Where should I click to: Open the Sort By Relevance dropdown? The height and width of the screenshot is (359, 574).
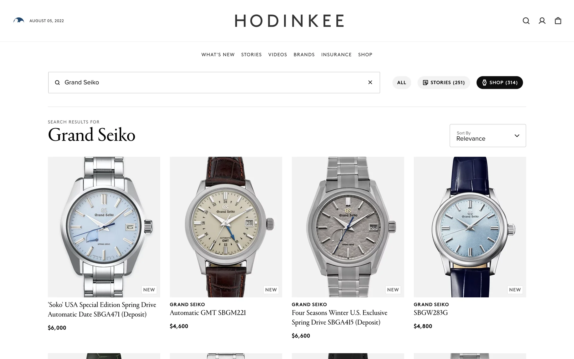pos(488,136)
